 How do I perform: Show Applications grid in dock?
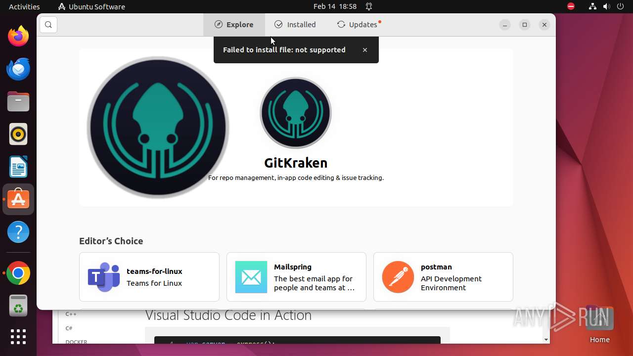[18, 337]
